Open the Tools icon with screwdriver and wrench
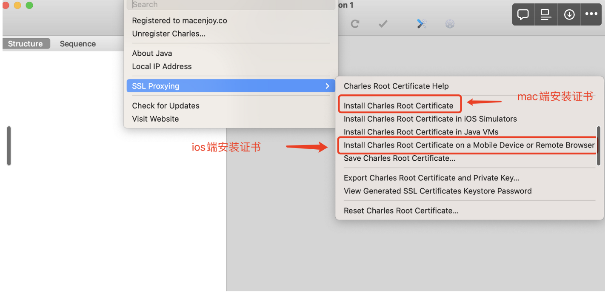 tap(421, 24)
